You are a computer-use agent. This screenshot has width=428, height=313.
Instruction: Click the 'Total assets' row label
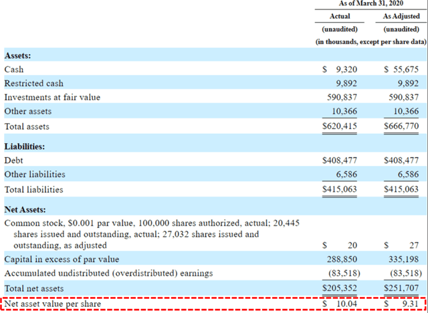[x=27, y=126]
